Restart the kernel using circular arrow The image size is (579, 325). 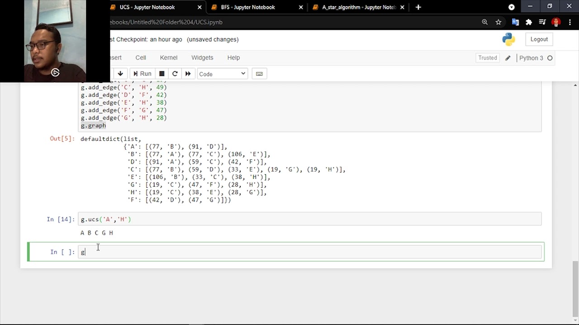175,74
